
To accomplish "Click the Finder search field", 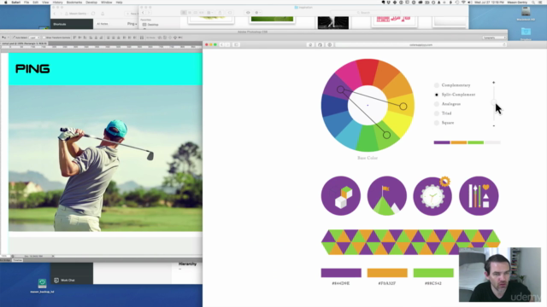I will click(365, 13).
